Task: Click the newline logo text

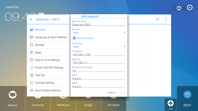Action: [x=12, y=7]
